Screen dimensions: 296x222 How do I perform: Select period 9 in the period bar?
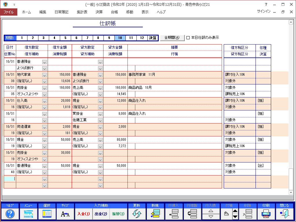109,38
